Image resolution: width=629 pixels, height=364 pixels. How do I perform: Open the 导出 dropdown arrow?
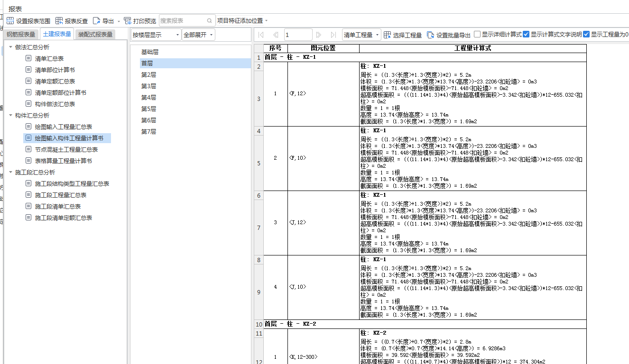click(119, 21)
